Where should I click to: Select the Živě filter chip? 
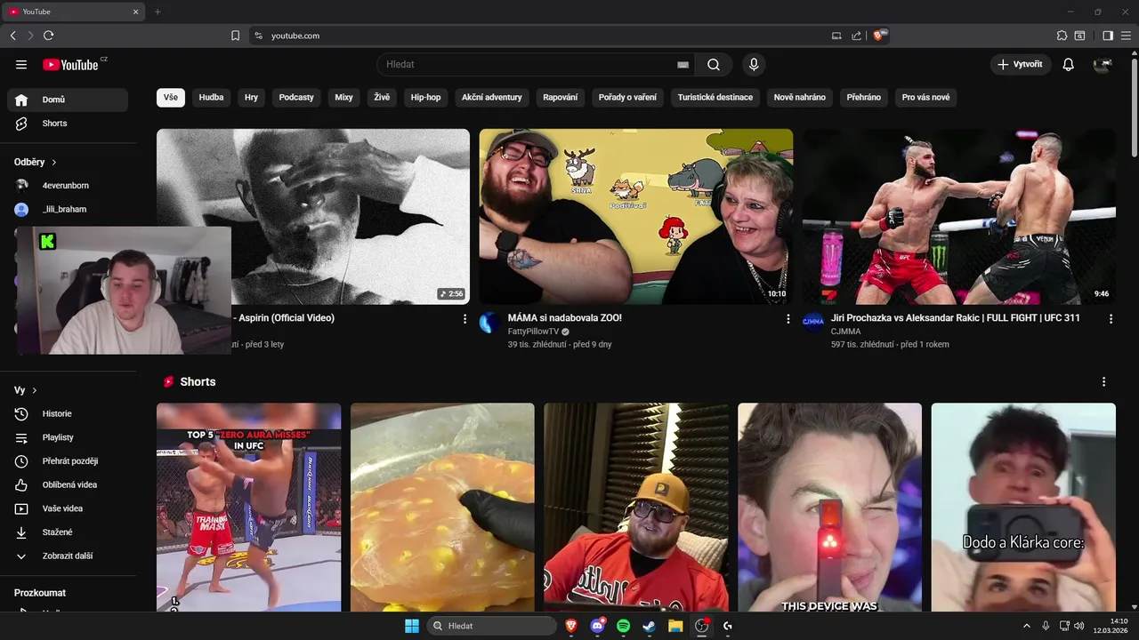382,97
